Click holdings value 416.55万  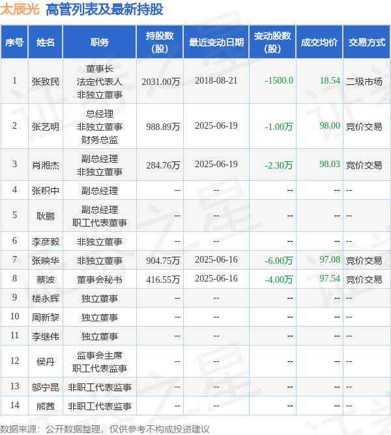[x=163, y=280]
